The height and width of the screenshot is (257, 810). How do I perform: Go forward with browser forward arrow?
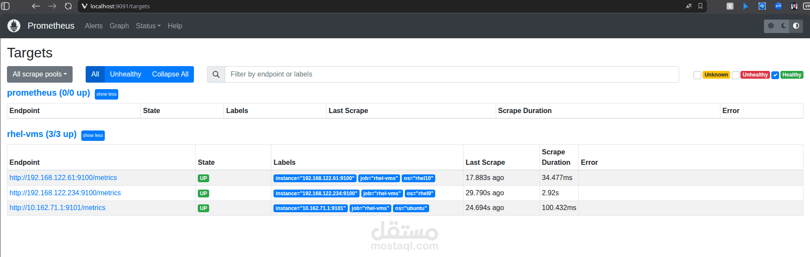pos(52,6)
